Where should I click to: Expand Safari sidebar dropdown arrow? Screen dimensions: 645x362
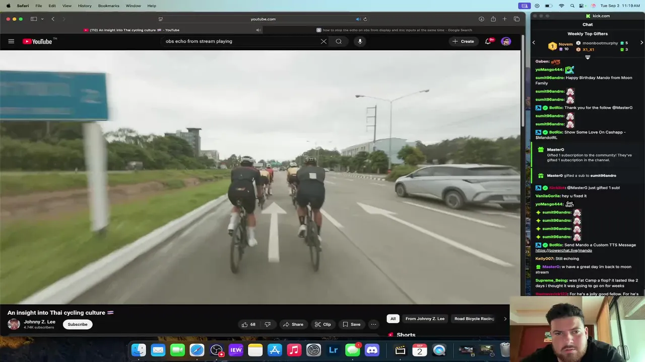[42, 19]
